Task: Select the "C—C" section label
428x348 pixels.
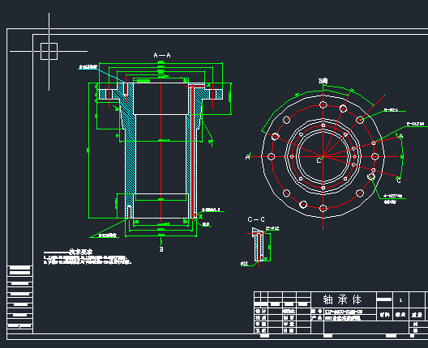Action: [256, 219]
